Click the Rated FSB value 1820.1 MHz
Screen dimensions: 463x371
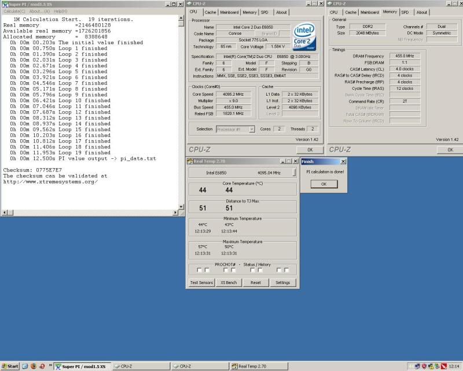click(x=233, y=114)
